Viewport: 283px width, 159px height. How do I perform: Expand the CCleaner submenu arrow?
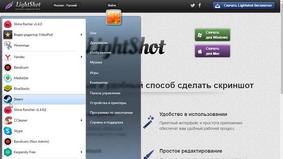81,120
